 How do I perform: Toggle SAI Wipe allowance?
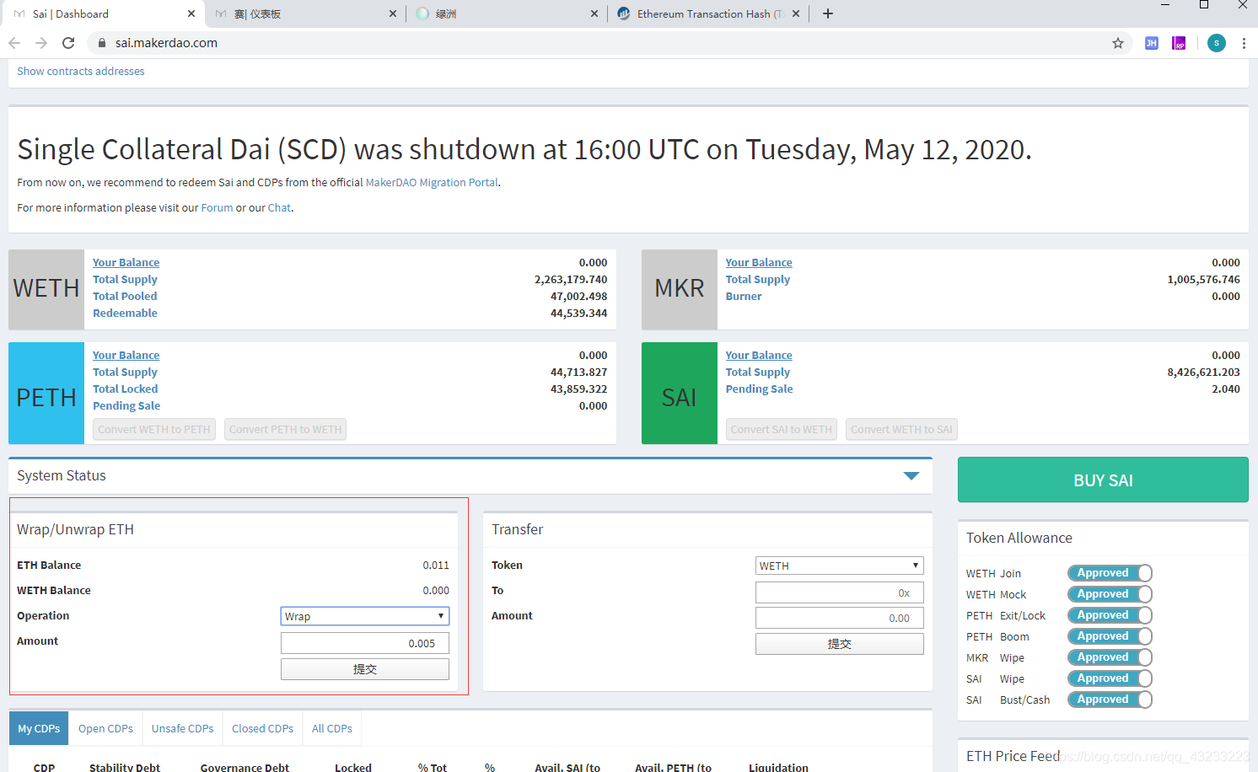click(x=1110, y=678)
